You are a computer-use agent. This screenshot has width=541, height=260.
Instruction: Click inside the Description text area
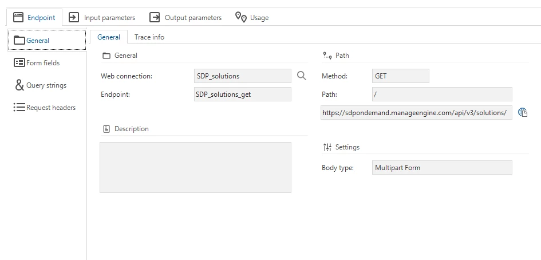(x=195, y=167)
